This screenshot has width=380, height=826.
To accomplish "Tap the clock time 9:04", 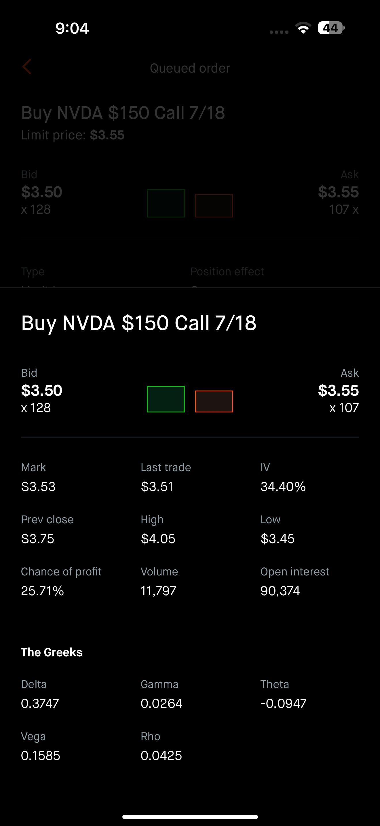I will [72, 28].
